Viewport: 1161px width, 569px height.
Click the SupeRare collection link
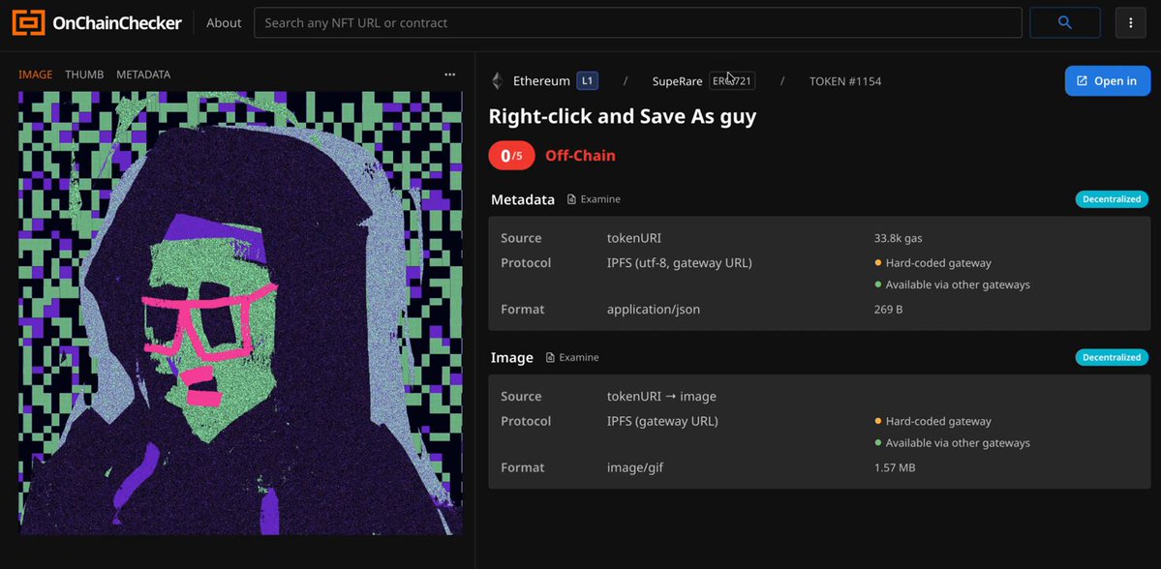pyautogui.click(x=678, y=81)
